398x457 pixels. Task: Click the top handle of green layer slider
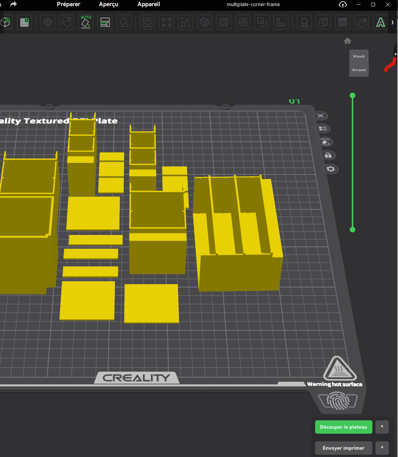(x=353, y=95)
